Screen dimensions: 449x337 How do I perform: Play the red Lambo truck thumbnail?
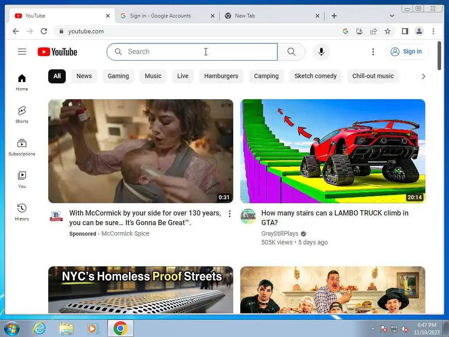(x=333, y=151)
